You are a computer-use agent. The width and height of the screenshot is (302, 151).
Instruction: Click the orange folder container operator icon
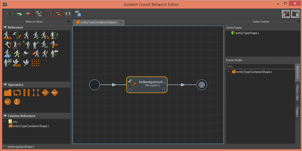(x=8, y=93)
